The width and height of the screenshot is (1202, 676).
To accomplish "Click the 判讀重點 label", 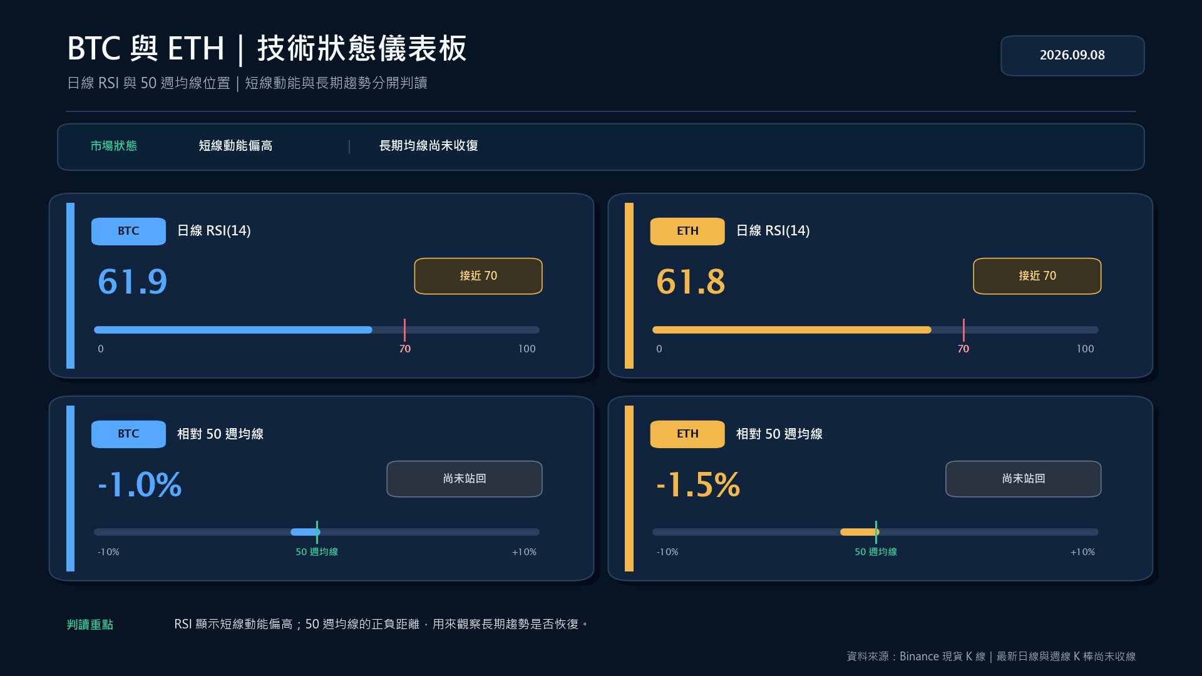I will point(90,625).
